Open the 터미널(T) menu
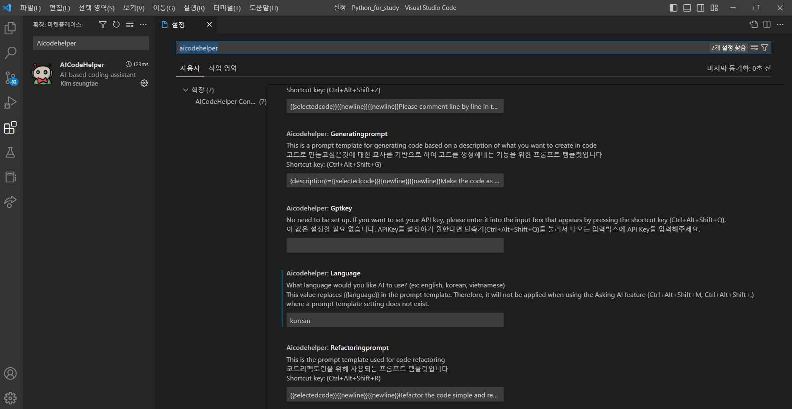 [227, 8]
